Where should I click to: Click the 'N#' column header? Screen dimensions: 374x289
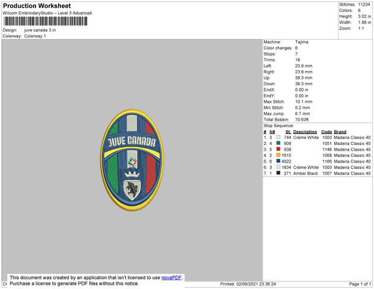pyautogui.click(x=272, y=132)
